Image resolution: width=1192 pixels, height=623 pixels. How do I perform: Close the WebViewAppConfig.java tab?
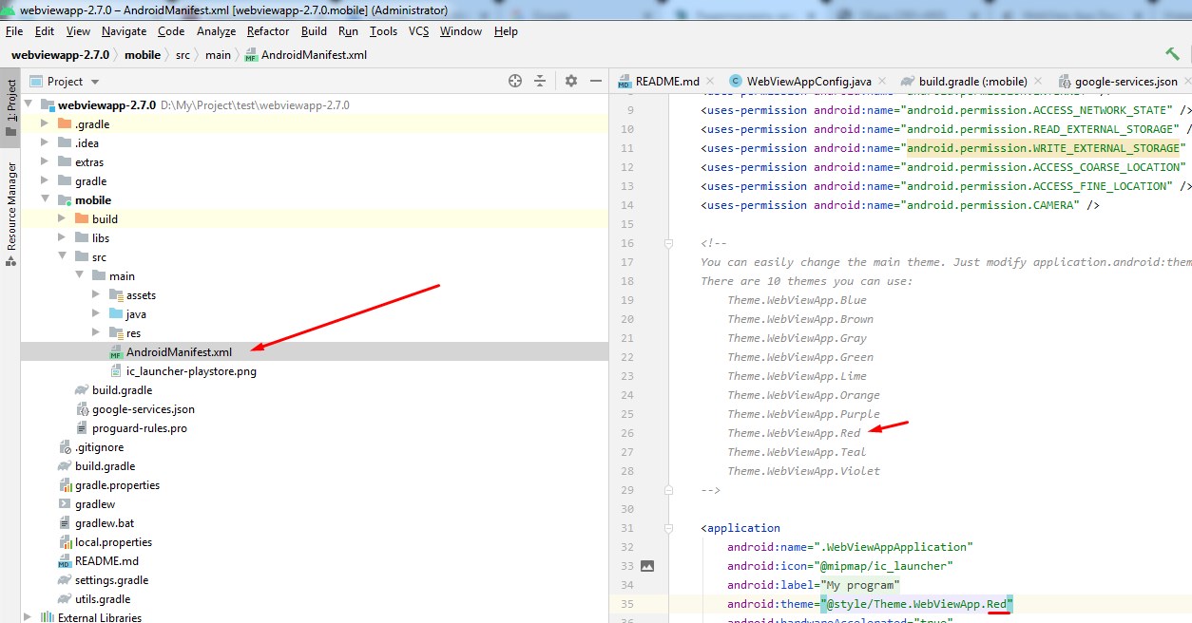(x=883, y=82)
